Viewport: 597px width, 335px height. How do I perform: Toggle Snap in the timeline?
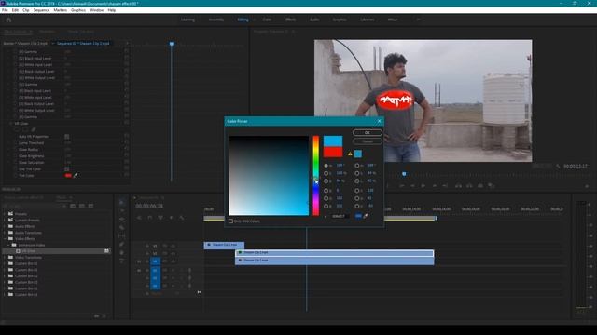[149, 218]
